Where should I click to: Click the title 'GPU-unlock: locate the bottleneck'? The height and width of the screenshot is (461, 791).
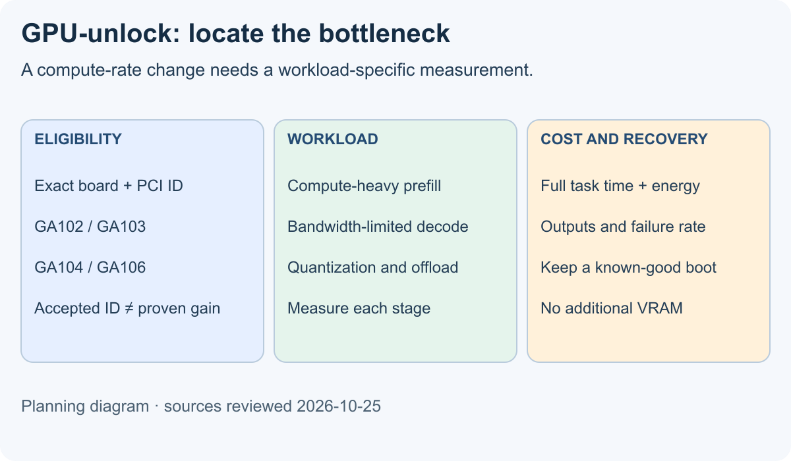236,34
